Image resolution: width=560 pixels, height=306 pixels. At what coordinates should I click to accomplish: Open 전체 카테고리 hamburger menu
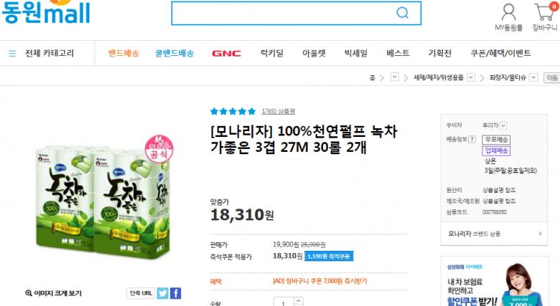(x=12, y=54)
